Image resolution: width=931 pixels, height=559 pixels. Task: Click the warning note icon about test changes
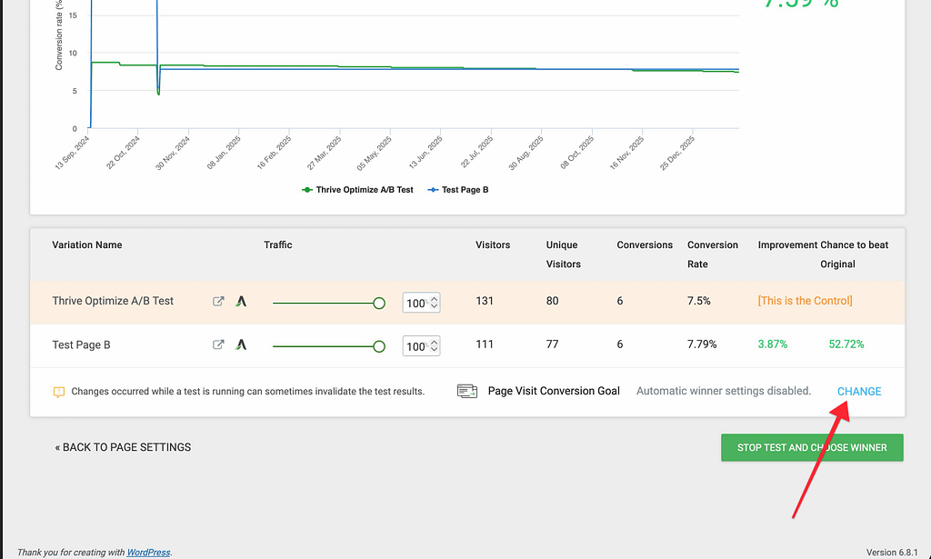pyautogui.click(x=59, y=392)
